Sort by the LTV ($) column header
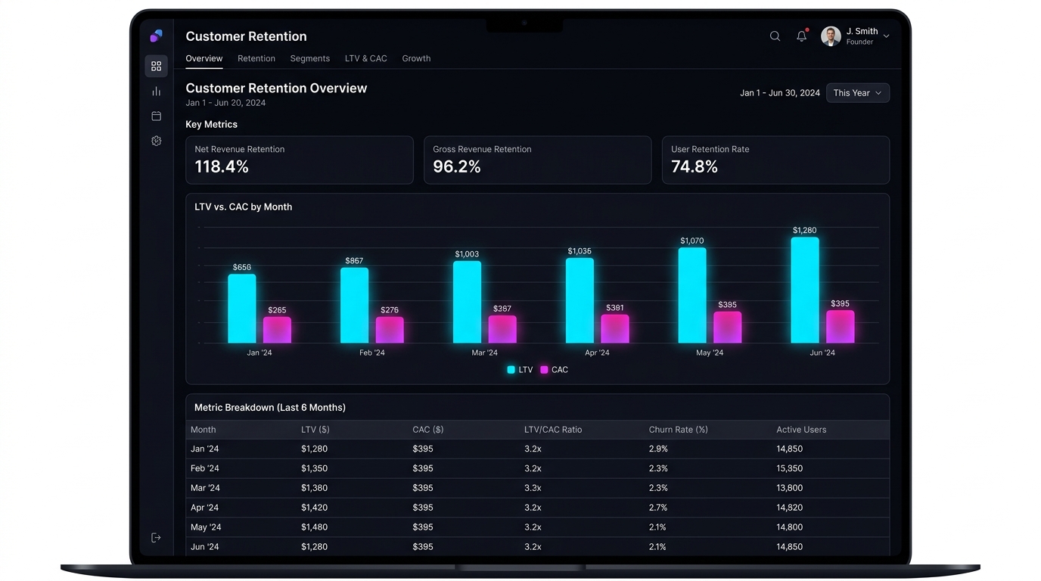 315,430
